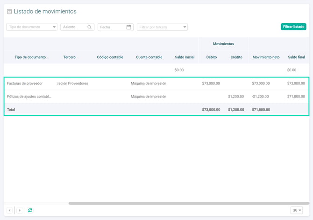This screenshot has width=313, height=220.
Task: Sort by Tercero column header
Action: pos(70,57)
